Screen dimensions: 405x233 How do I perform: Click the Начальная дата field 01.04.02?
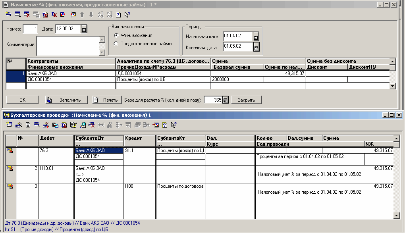coord(237,37)
